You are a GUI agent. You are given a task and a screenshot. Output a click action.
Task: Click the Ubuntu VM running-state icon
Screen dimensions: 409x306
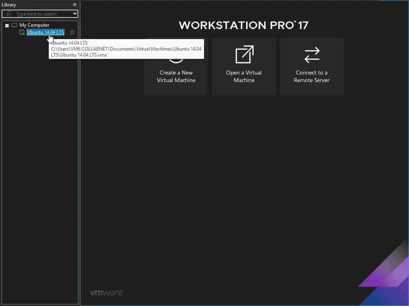click(x=22, y=33)
